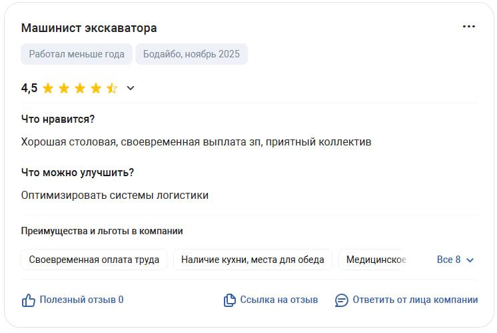Click the copy review link icon
This screenshot has height=333, width=497.
(x=230, y=300)
